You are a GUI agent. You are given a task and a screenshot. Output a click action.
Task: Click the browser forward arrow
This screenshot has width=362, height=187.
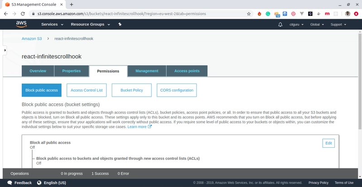point(14,14)
